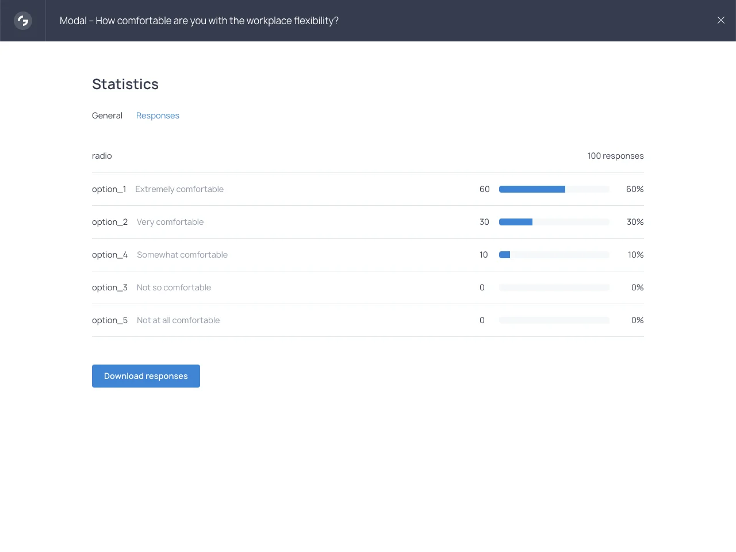The width and height of the screenshot is (736, 552).
Task: Select the option_4 label
Action: [110, 255]
